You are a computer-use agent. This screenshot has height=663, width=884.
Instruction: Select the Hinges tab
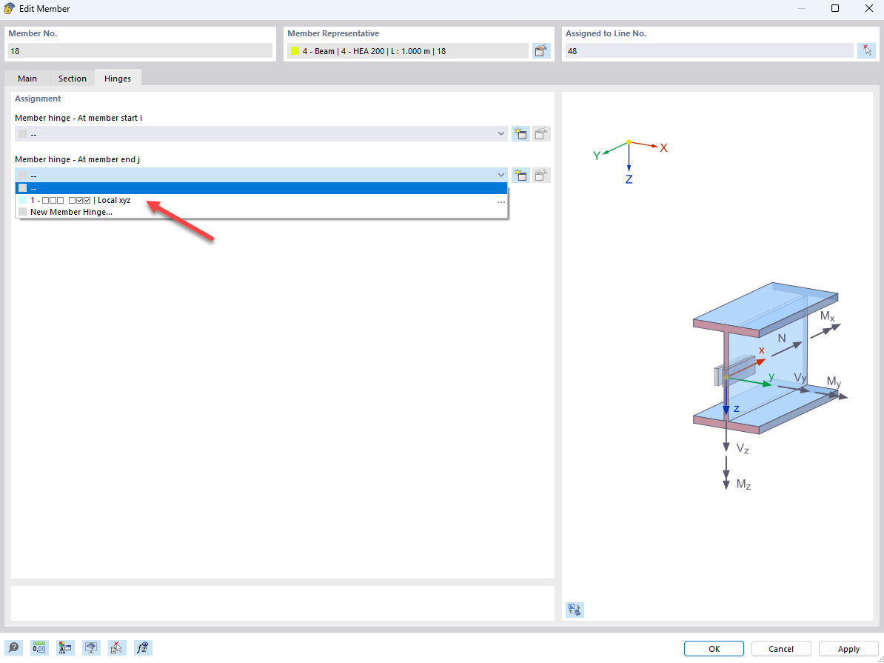tap(117, 79)
